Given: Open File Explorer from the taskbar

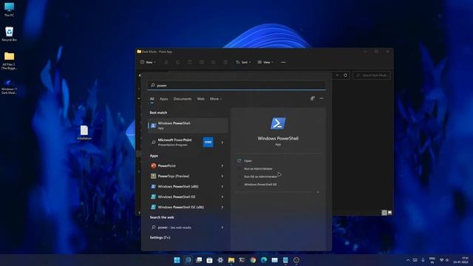Looking at the screenshot, I should click(x=231, y=260).
